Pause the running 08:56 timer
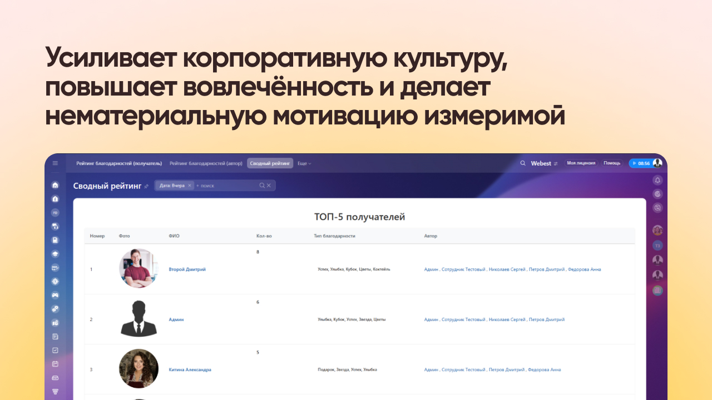 [635, 163]
